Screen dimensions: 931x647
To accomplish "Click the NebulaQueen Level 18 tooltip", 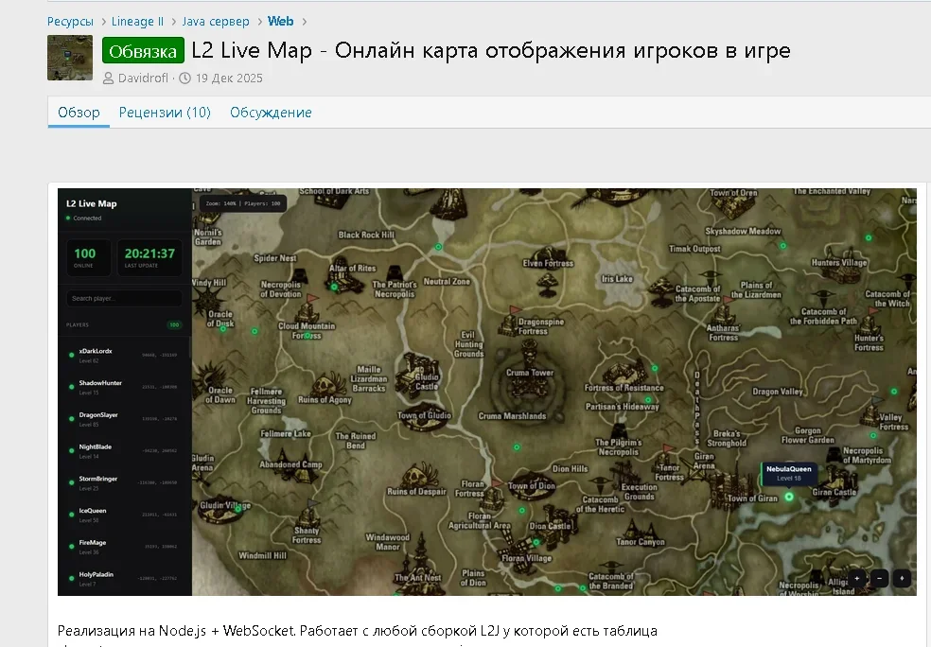I will (788, 473).
